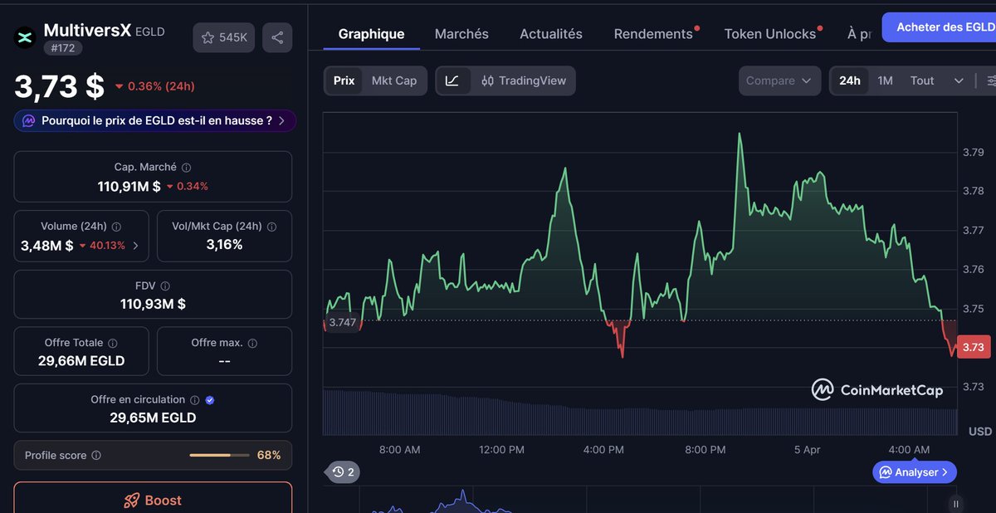This screenshot has width=996, height=513.
Task: Select the Tout time range
Action: coord(922,81)
